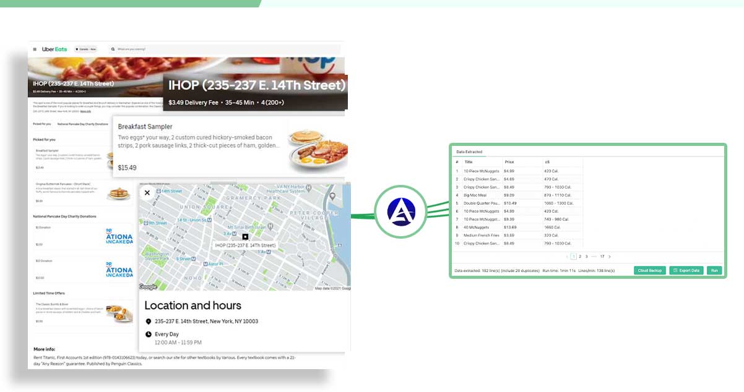Select the Medium French Fries row
Viewport: 744px width, 392px height.
click(517, 235)
